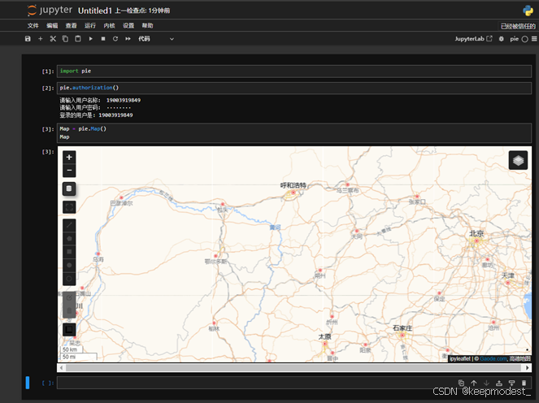Interrupt the kernel with the stop icon
This screenshot has height=403, width=539.
pyautogui.click(x=103, y=39)
